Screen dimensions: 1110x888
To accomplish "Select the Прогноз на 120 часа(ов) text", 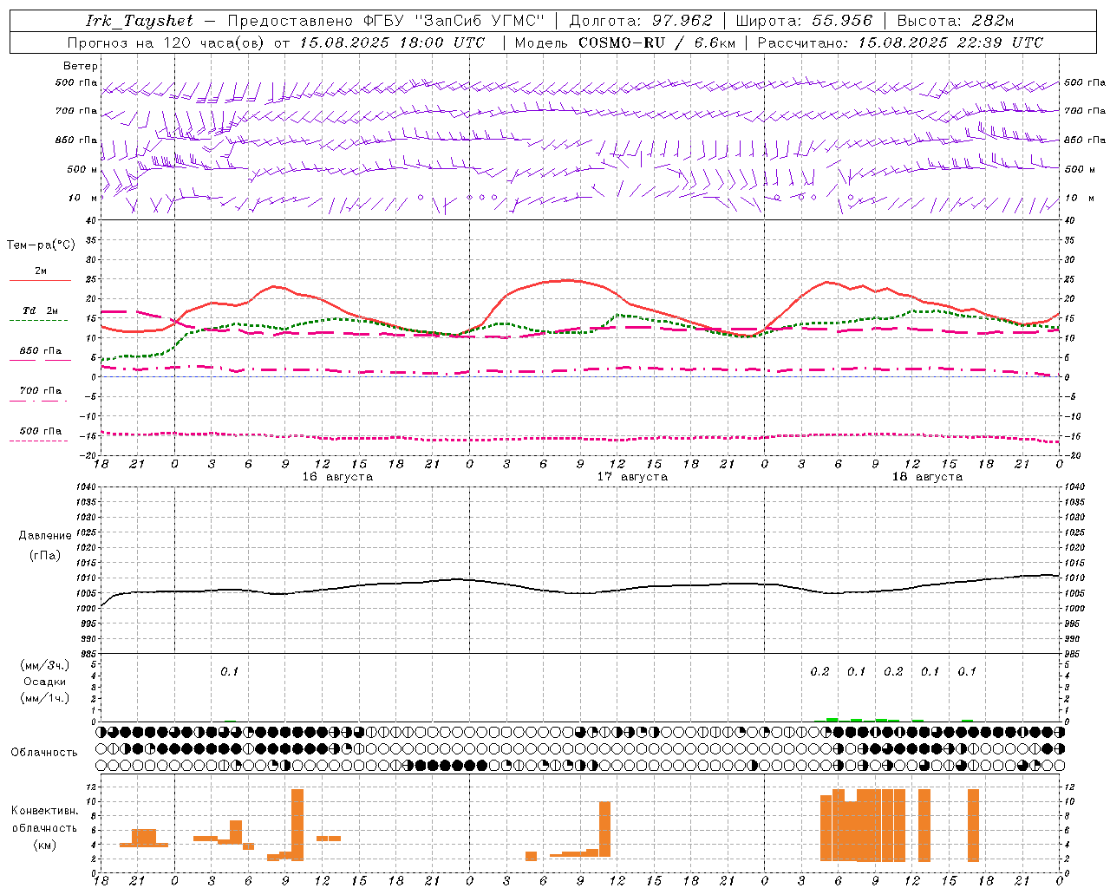I will click(166, 42).
